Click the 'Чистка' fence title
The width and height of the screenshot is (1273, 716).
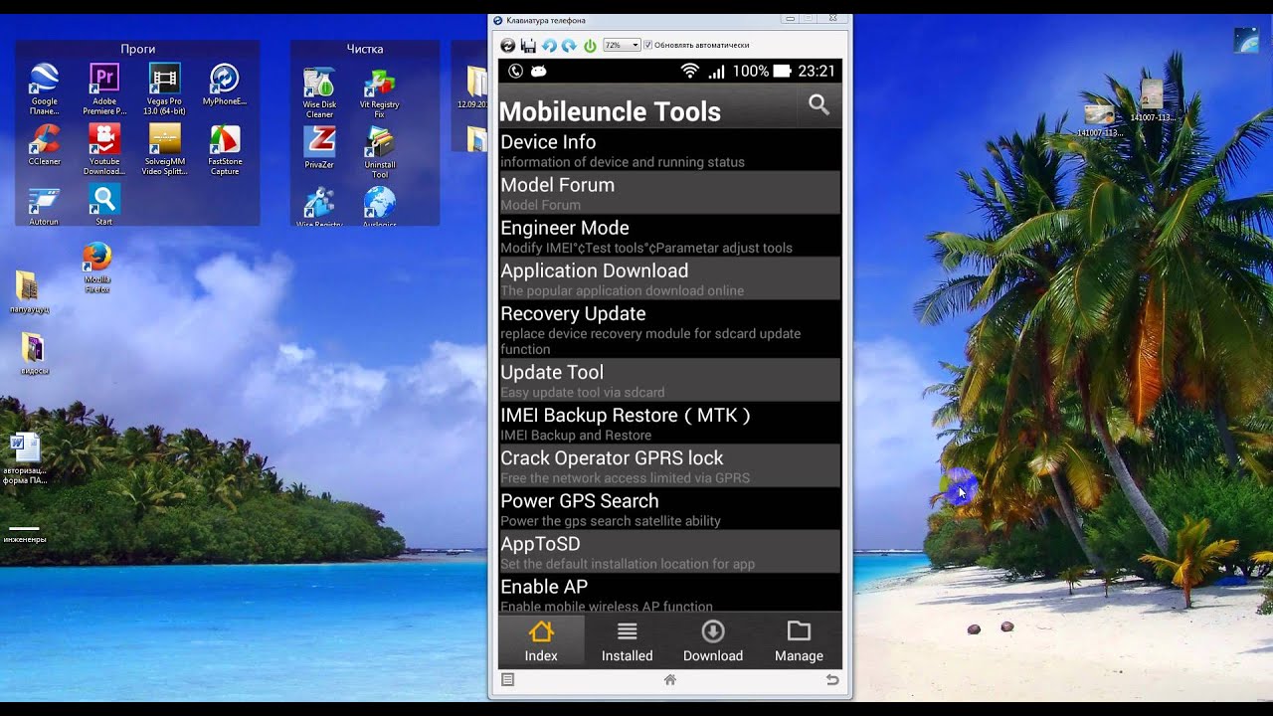click(x=365, y=49)
